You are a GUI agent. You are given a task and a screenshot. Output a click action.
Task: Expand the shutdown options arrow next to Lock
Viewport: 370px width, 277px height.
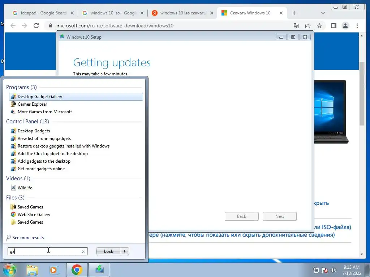[x=125, y=251]
